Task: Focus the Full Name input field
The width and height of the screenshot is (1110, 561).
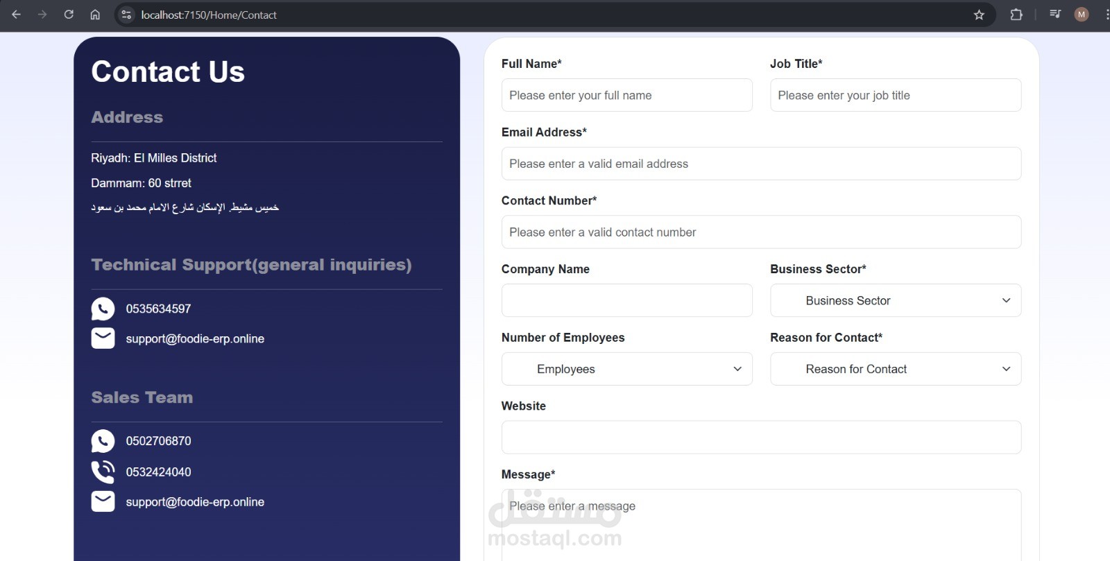Action: (627, 95)
